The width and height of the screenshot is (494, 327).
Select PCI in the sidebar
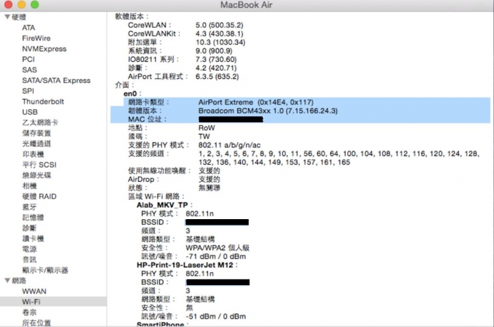click(x=28, y=59)
